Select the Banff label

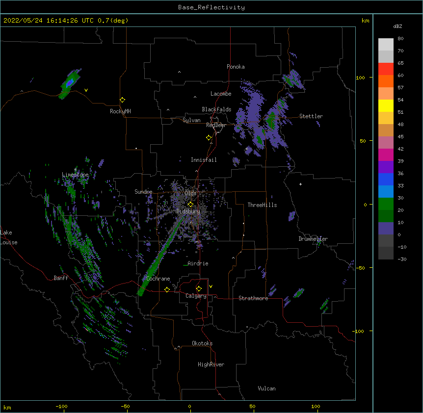61,278
